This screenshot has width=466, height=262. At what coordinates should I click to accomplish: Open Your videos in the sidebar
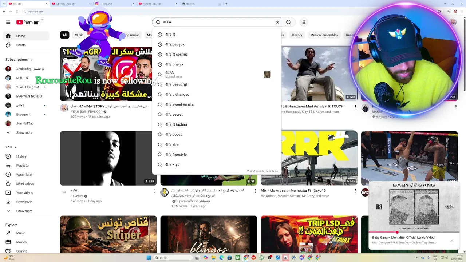26,193
